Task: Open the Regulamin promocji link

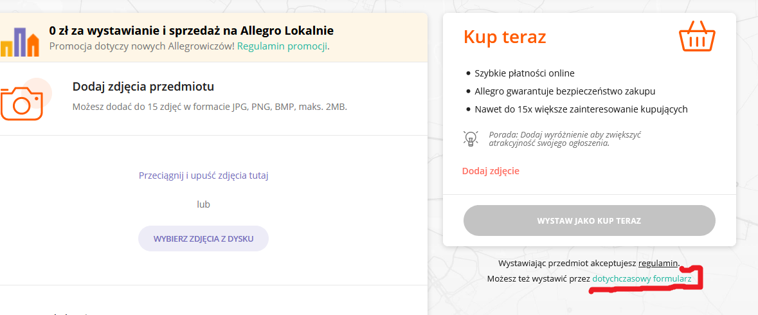Action: tap(282, 46)
